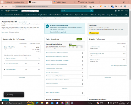
Task: Open the tab search dropdown in Chrome
Action: pos(2,2)
